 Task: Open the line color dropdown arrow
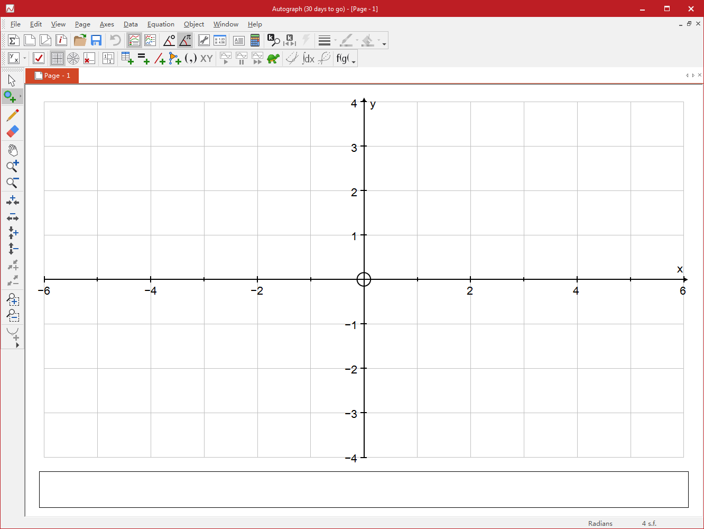click(x=357, y=40)
